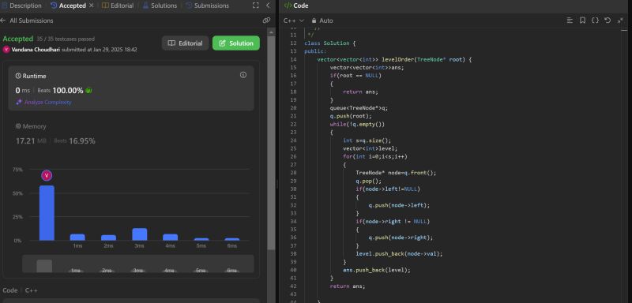The width and height of the screenshot is (632, 303).
Task: Click line number 28 in the editor
Action: tap(293, 173)
